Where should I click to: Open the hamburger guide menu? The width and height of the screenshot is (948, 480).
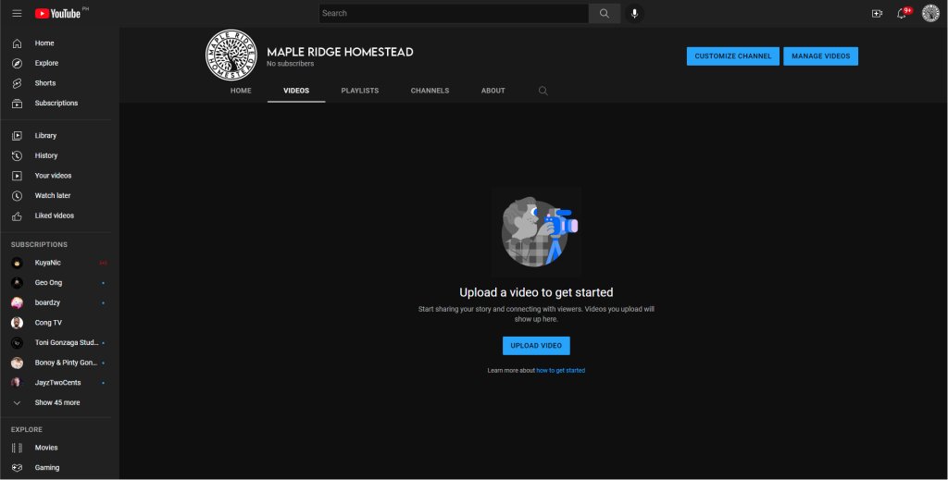(x=17, y=13)
